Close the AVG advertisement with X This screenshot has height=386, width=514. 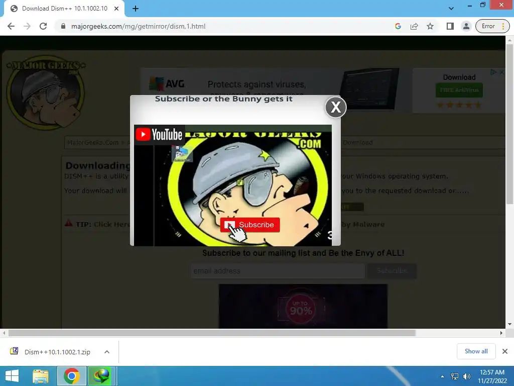(x=502, y=72)
